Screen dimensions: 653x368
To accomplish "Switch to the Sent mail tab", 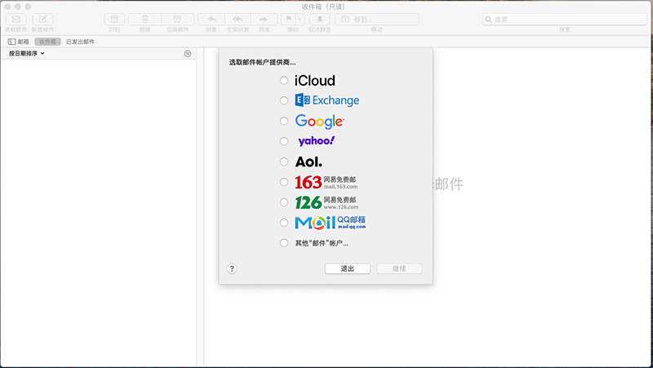I will (80, 41).
